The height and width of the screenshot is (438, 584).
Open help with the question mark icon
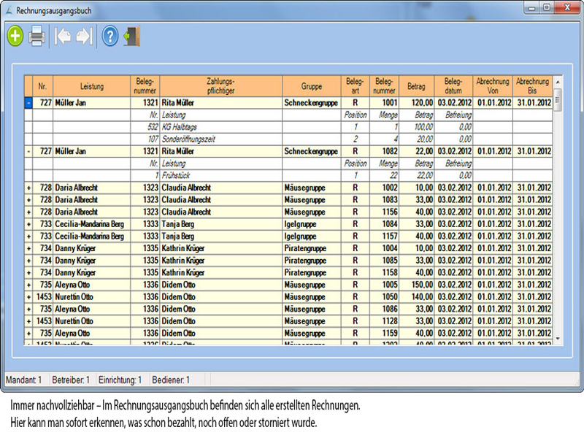coord(109,36)
